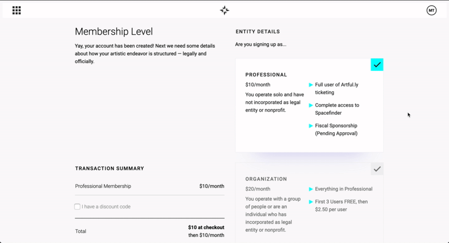Open the apps grid menu icon
The image size is (449, 243).
(x=17, y=10)
